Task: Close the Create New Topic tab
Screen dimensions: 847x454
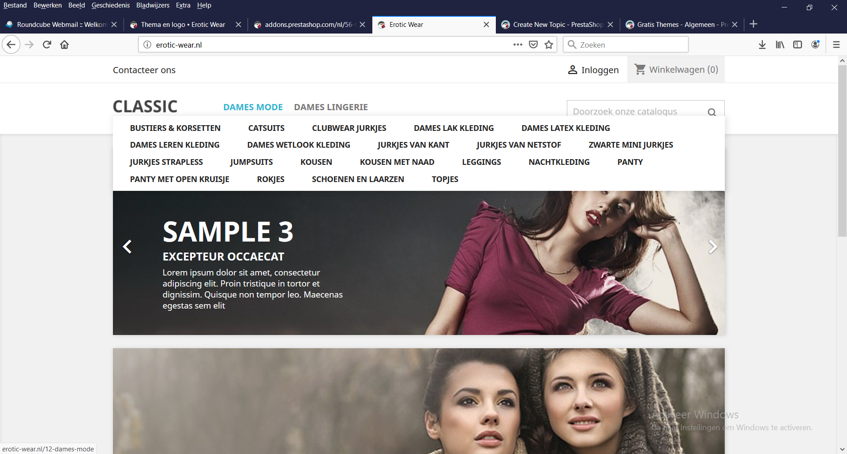Action: pyautogui.click(x=610, y=25)
